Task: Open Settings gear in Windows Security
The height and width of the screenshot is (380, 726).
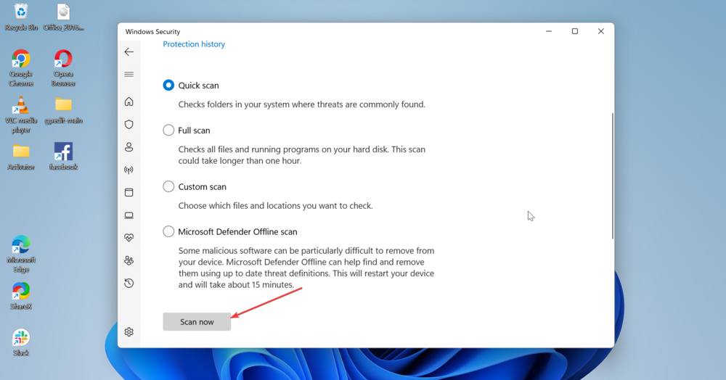Action: click(129, 332)
